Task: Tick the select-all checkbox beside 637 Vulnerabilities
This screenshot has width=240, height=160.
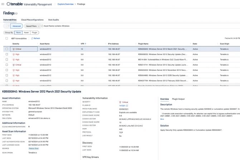Action: 6,38
